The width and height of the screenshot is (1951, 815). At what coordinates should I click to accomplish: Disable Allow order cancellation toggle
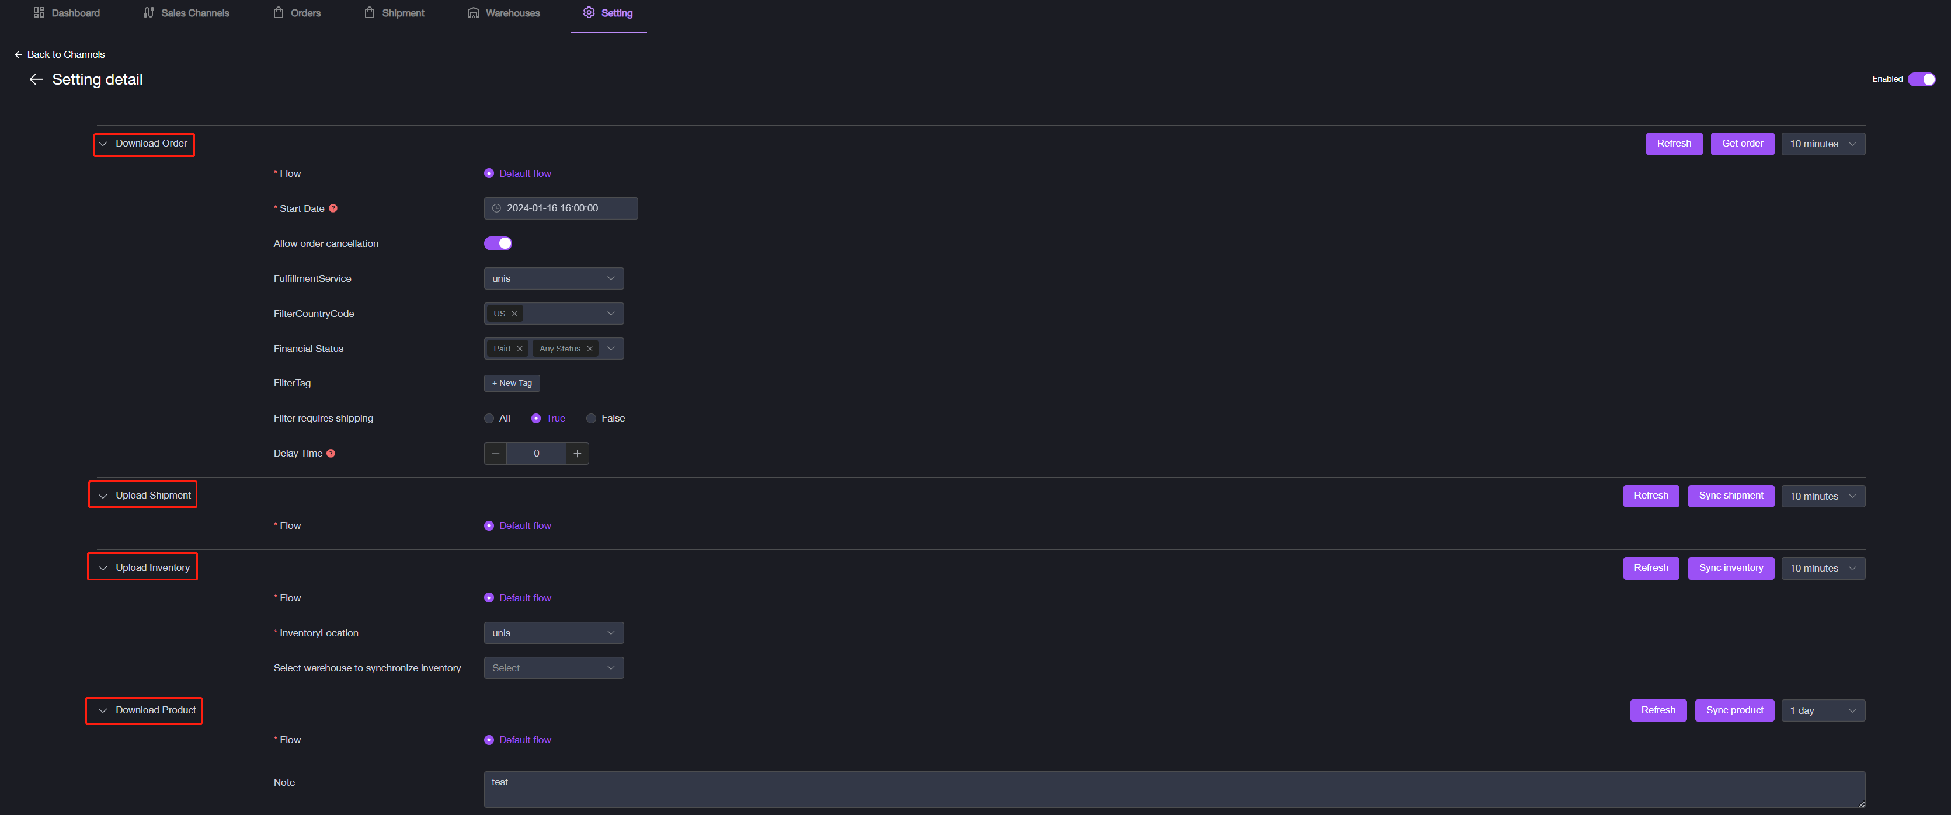pos(498,243)
